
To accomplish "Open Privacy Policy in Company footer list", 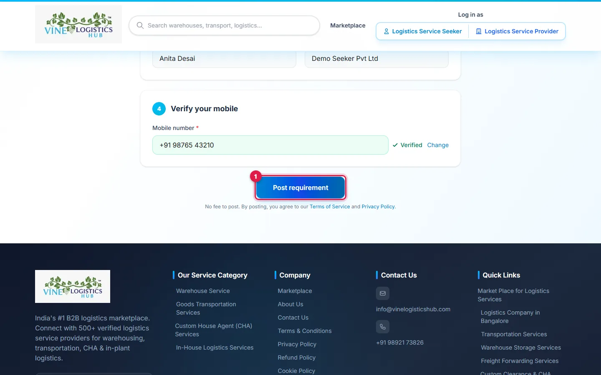I will coord(297,344).
